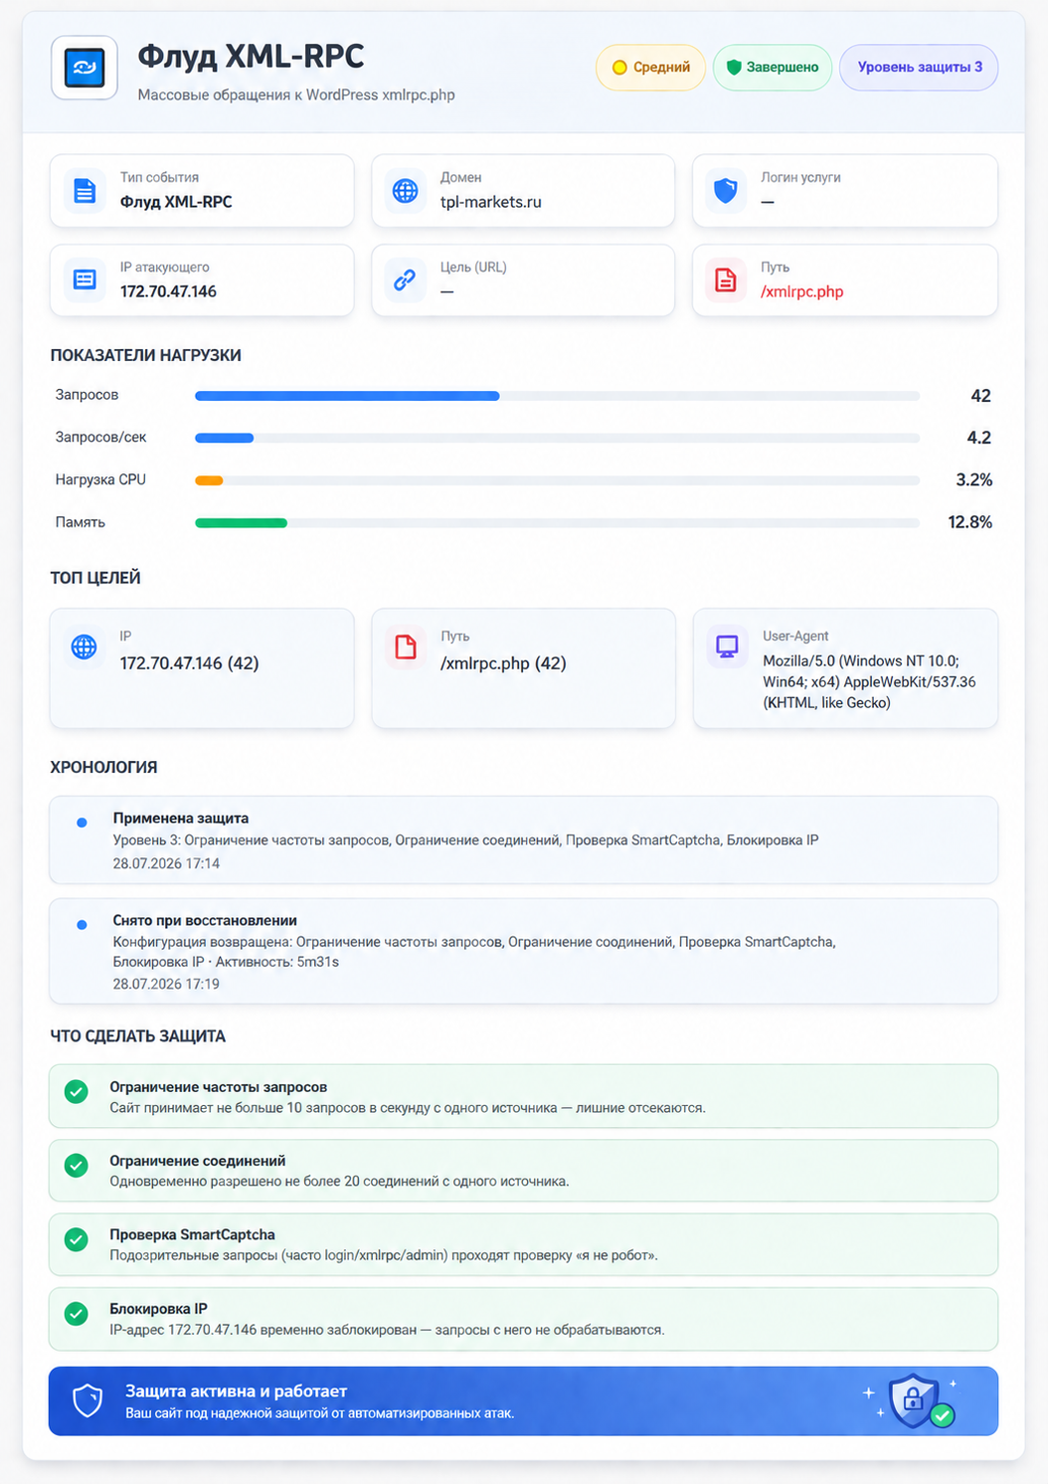Click the chain link icon in Цель (URL) card
Image resolution: width=1048 pixels, height=1484 pixels.
pos(405,280)
